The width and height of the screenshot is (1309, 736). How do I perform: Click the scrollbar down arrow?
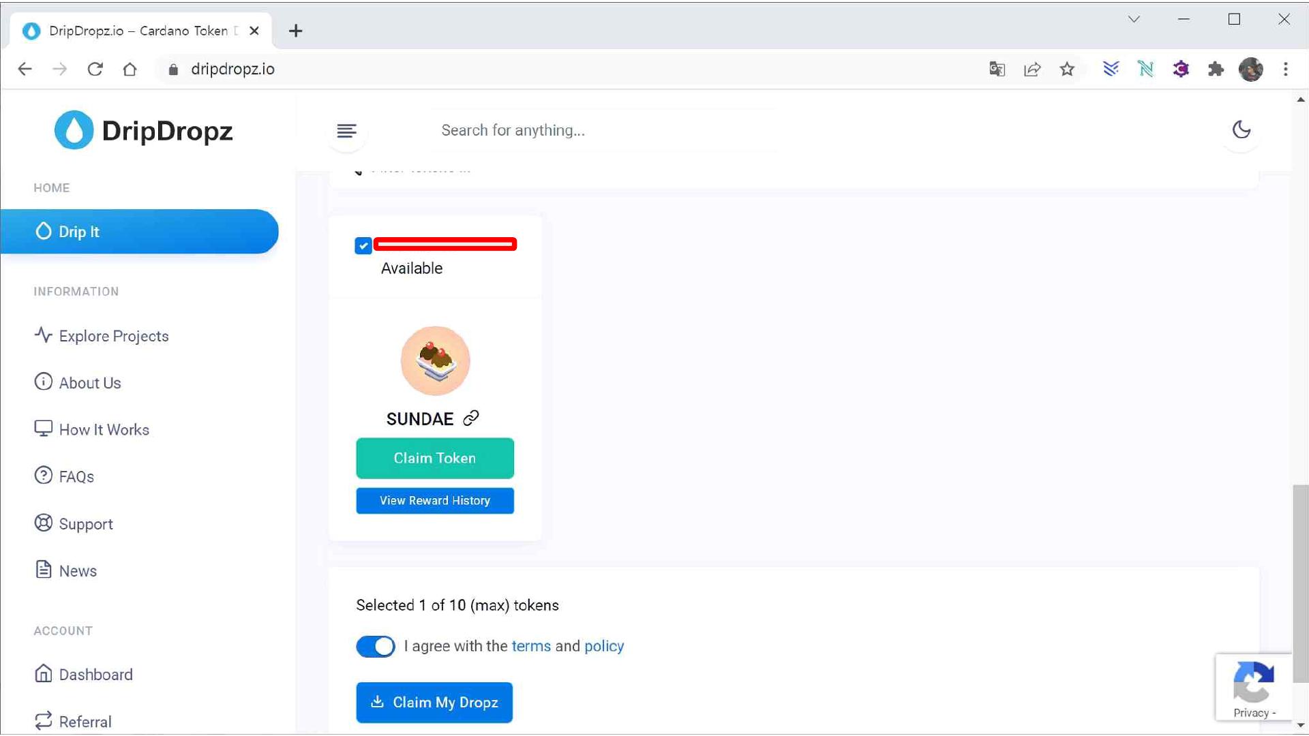click(1301, 725)
